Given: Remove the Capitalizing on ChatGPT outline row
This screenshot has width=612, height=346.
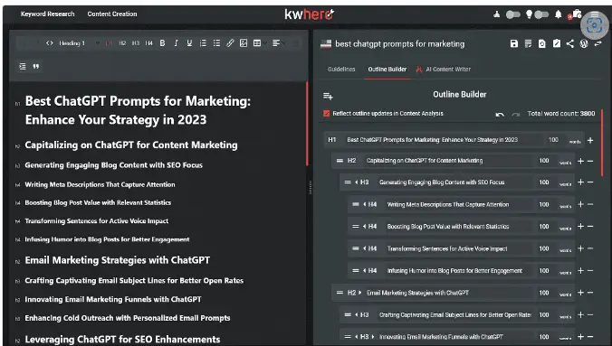Looking at the screenshot, I should (590, 161).
